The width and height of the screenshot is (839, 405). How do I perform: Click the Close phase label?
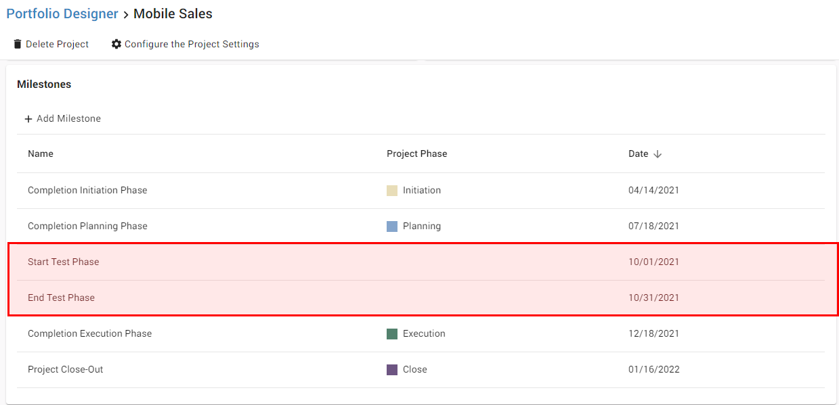pos(415,369)
